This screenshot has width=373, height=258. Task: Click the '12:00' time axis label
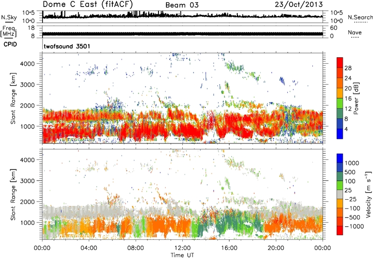182,248
